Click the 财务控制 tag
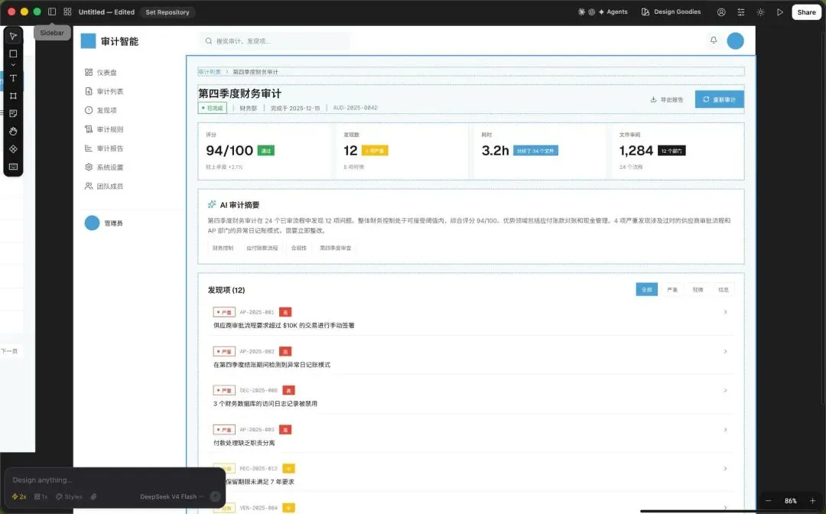826x514 pixels. click(x=223, y=248)
